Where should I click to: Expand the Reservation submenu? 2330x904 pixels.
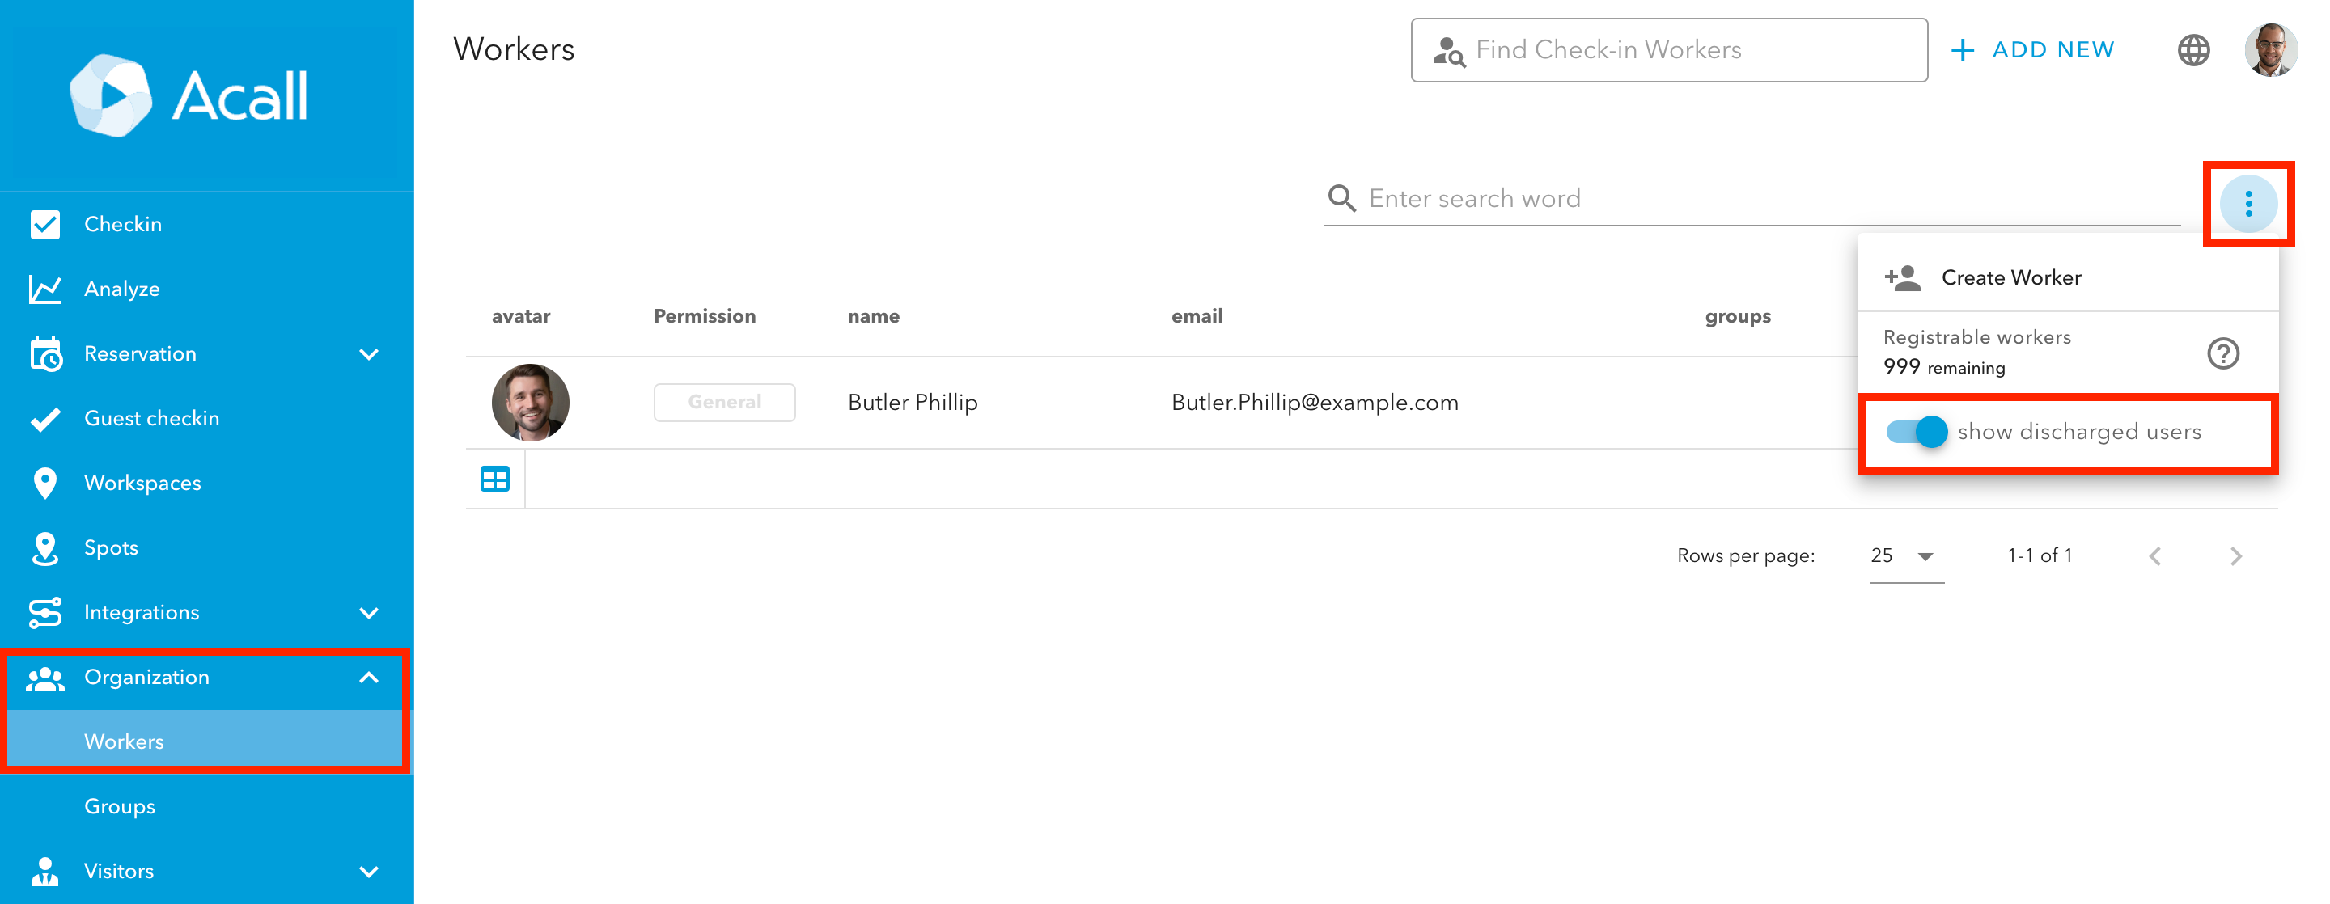(368, 354)
